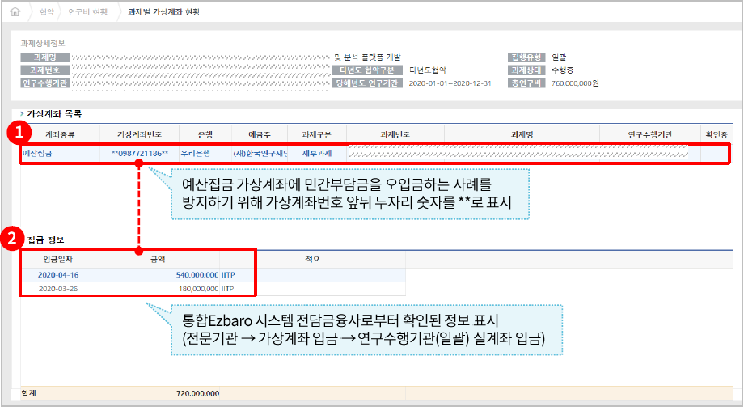The width and height of the screenshot is (744, 407).
Task: Click IITP remark in 2020-04-16 row
Action: tap(228, 275)
